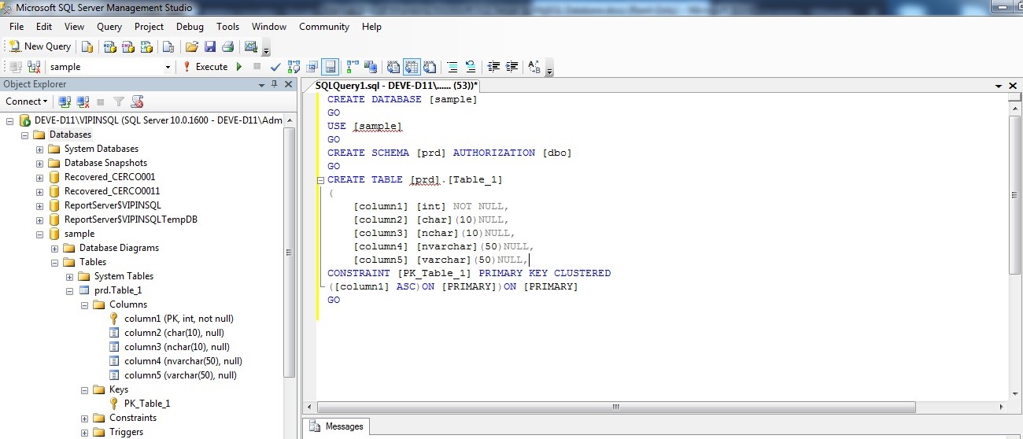Screen dimensions: 1023x439
Task: Open the Query menu
Action: click(109, 26)
